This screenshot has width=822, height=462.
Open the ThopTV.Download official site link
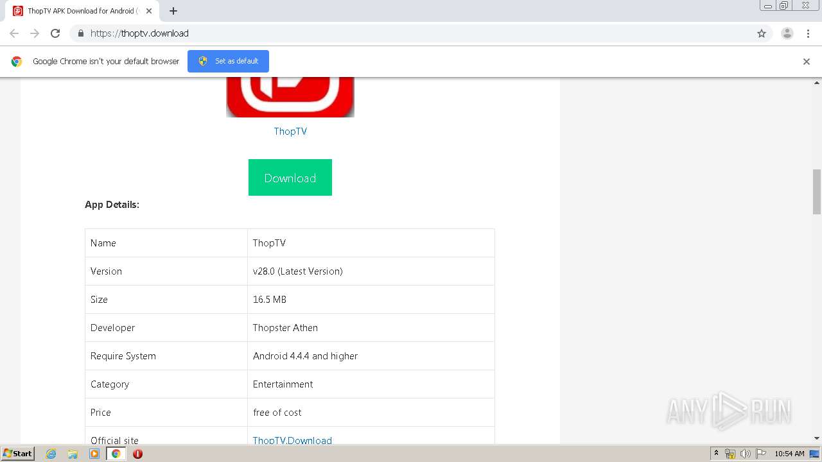coord(292,440)
